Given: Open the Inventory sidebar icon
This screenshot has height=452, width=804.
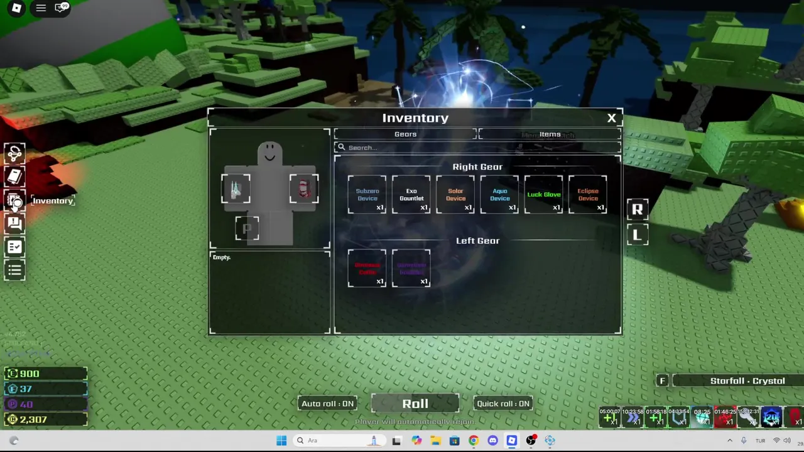Looking at the screenshot, I should click(x=14, y=200).
